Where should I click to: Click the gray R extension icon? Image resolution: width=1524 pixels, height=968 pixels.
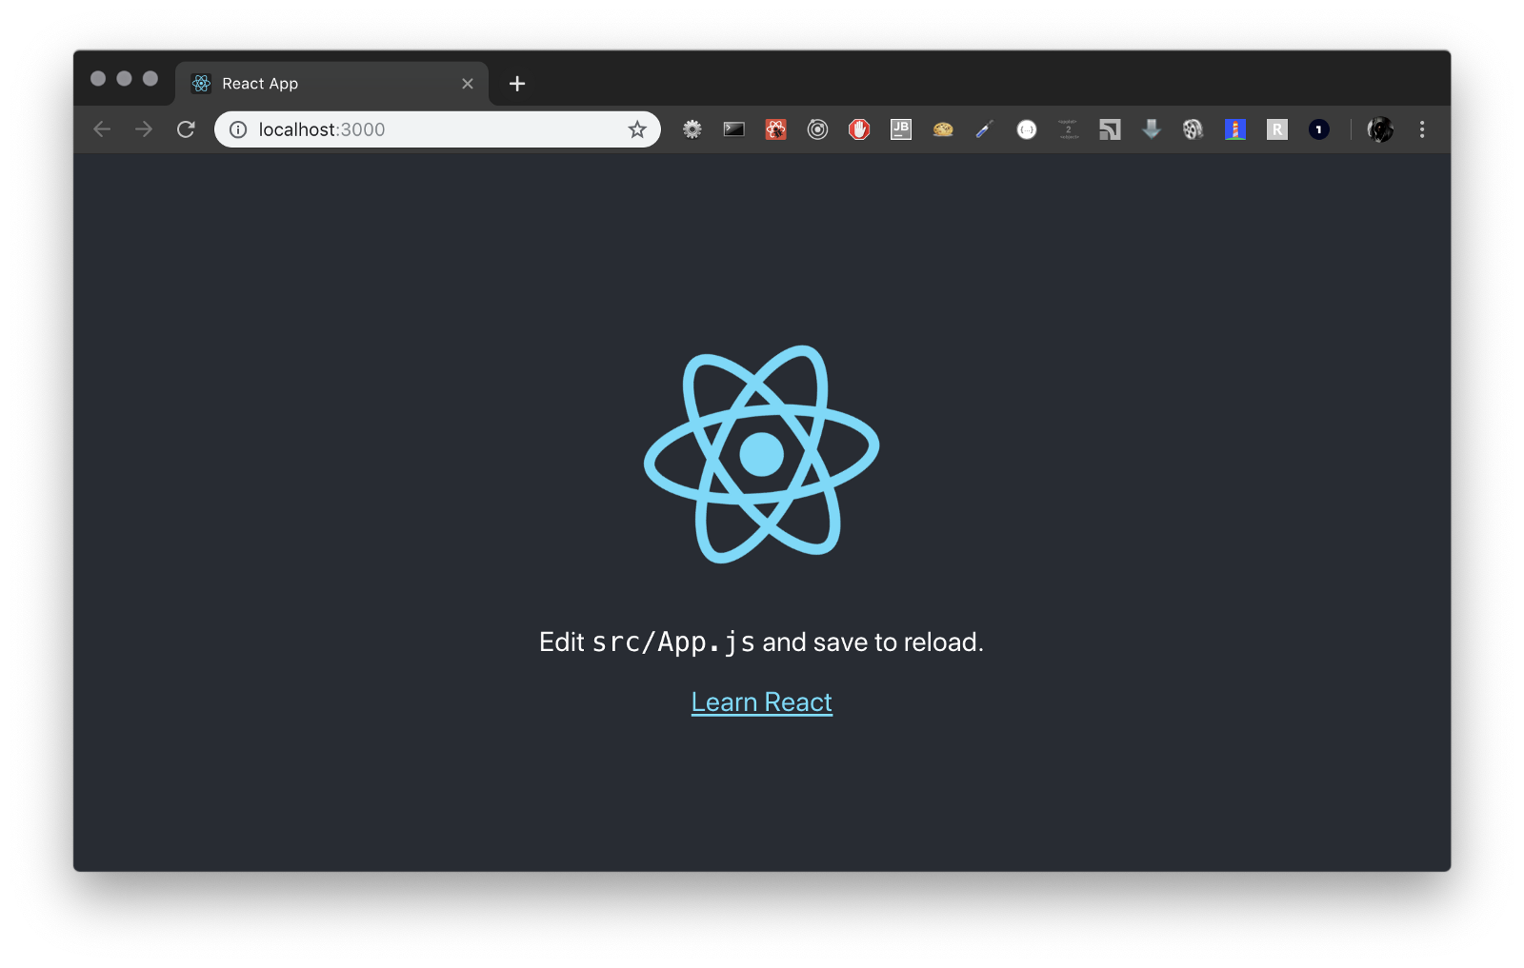(1277, 129)
